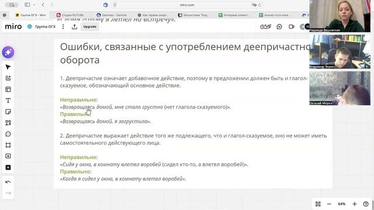
Task: Click text Сидя у окна, в комнату влетел воробей
Action: (x=110, y=164)
